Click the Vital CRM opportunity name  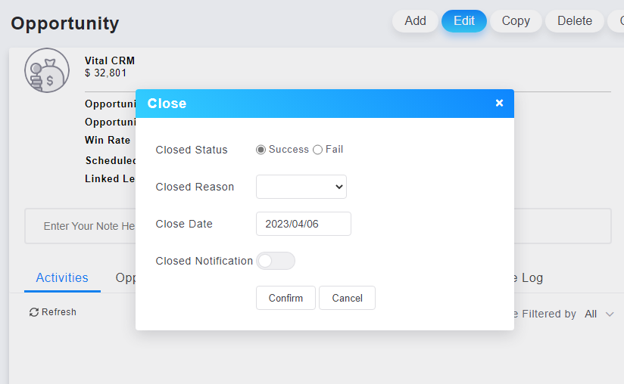110,60
